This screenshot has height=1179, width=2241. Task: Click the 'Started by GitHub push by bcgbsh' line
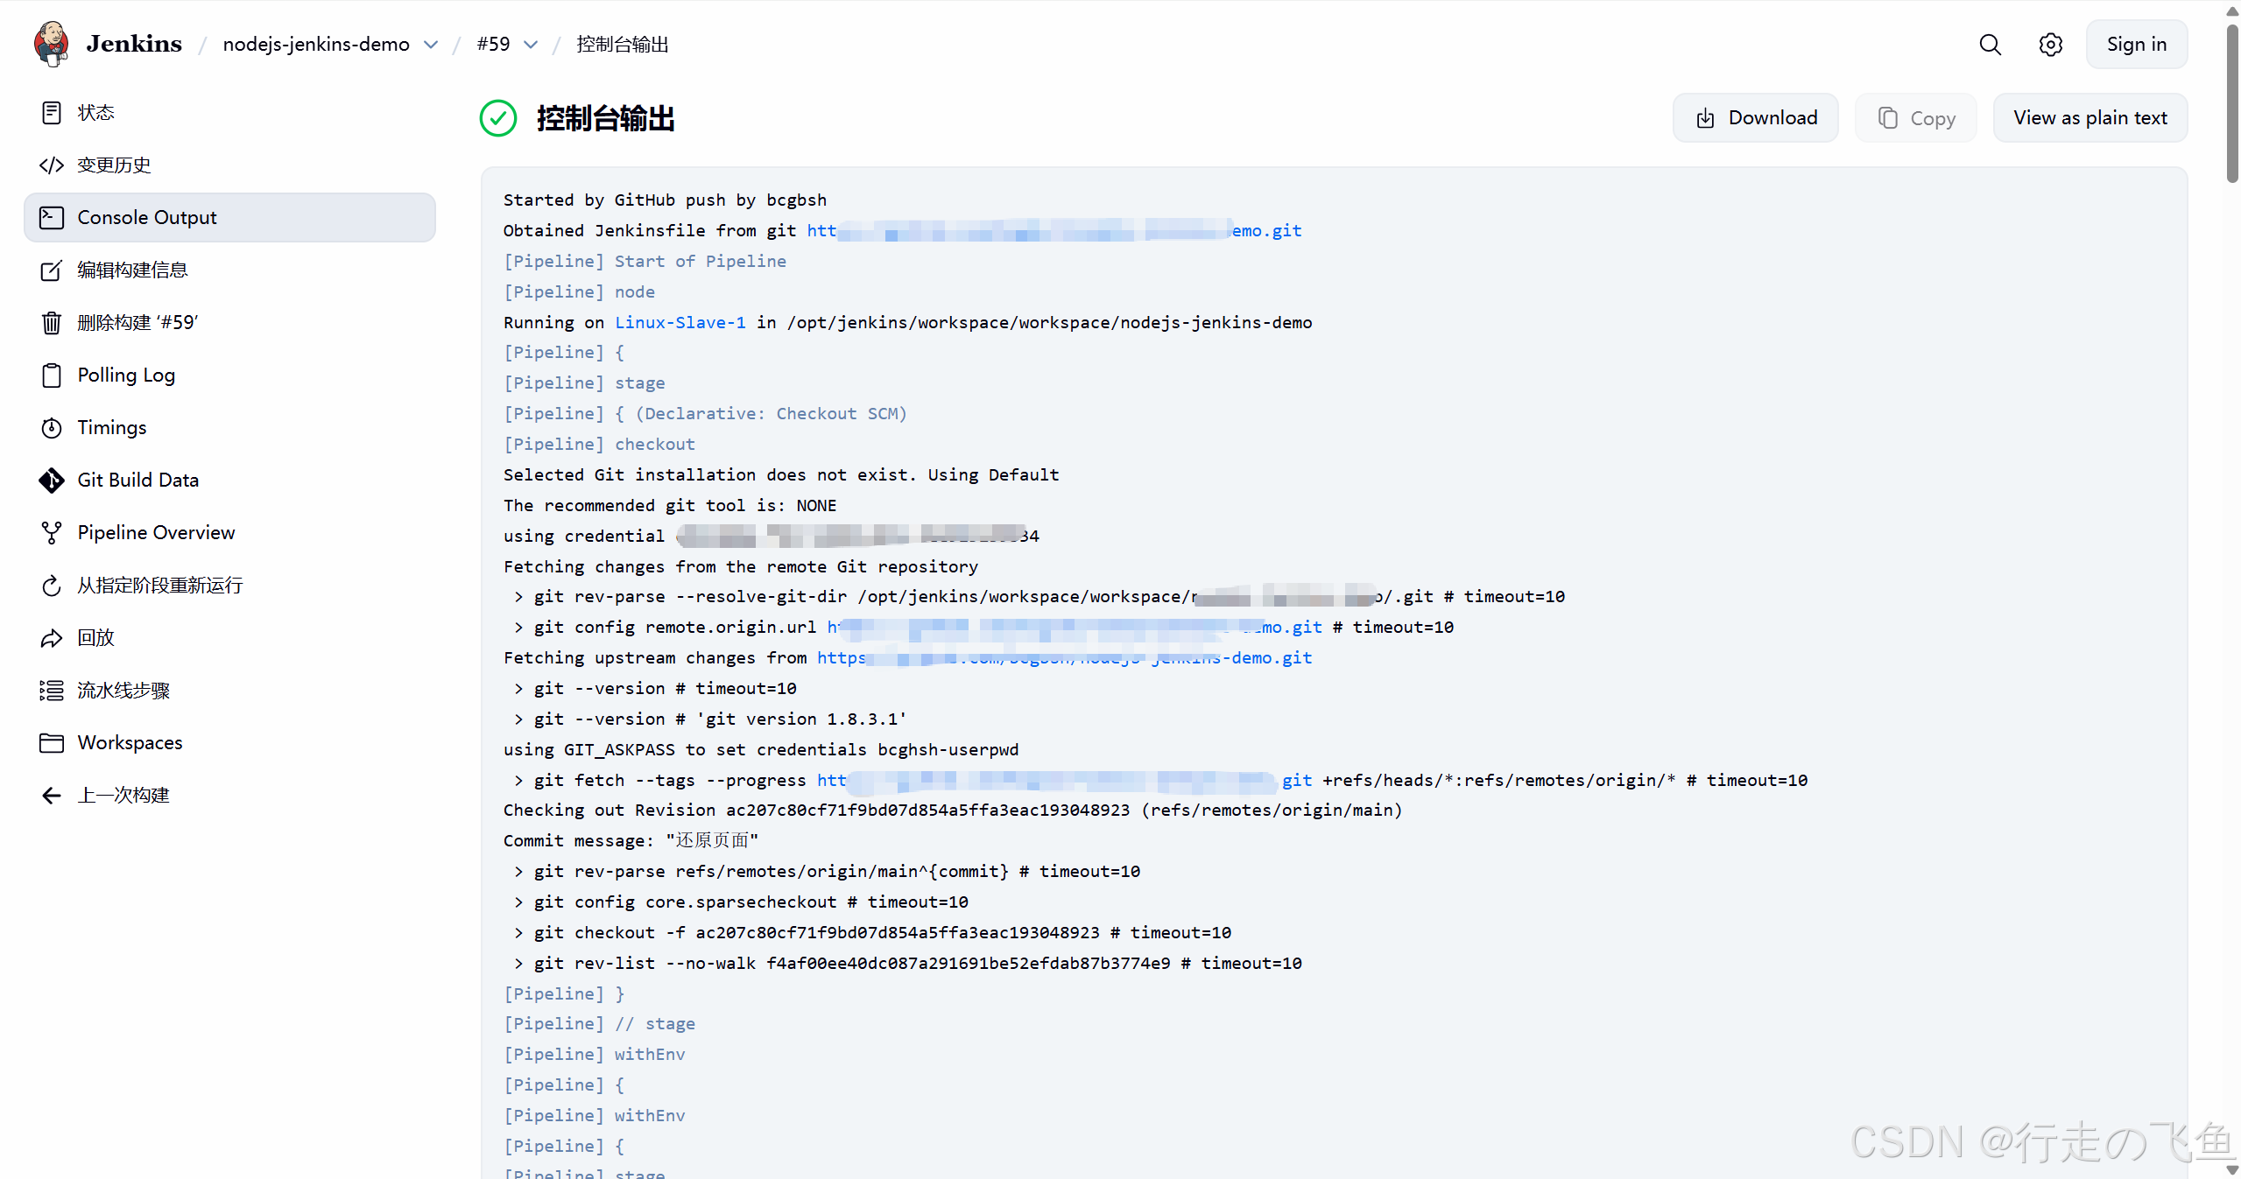click(665, 200)
